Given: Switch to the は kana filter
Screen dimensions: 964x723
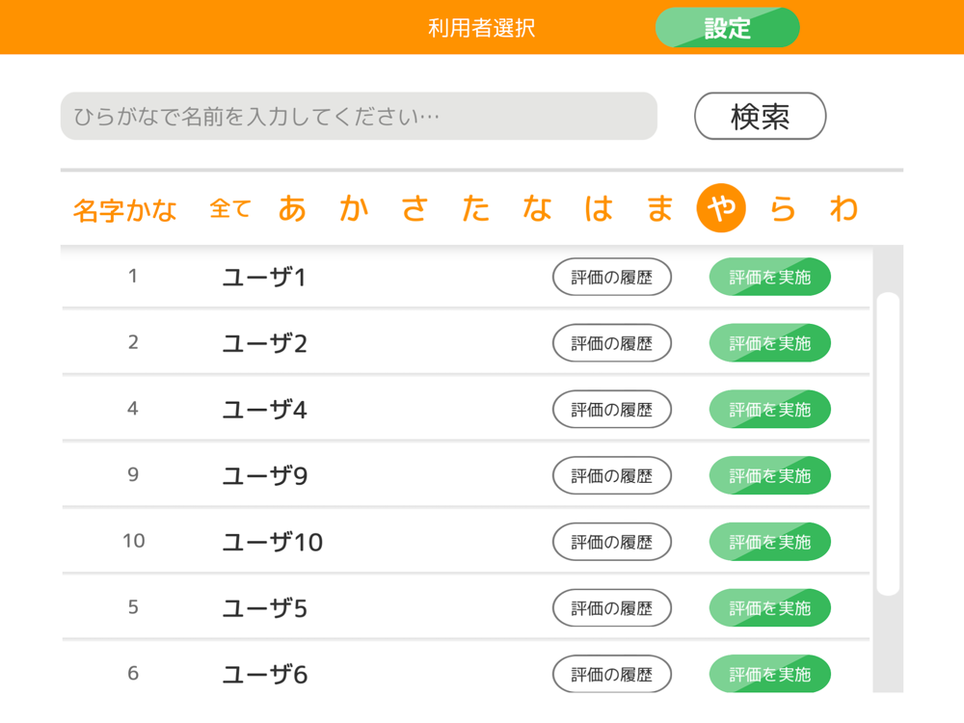Looking at the screenshot, I should [599, 208].
